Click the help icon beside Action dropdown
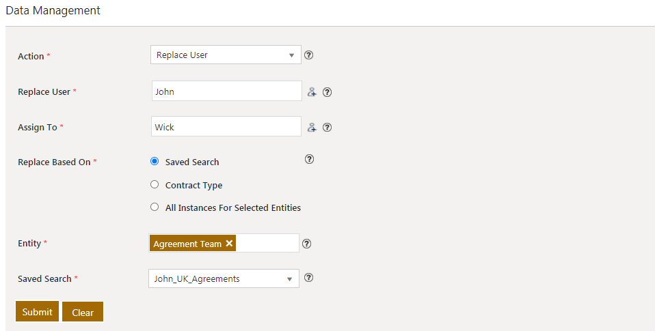Viewport: 655px width, 331px height. point(308,55)
